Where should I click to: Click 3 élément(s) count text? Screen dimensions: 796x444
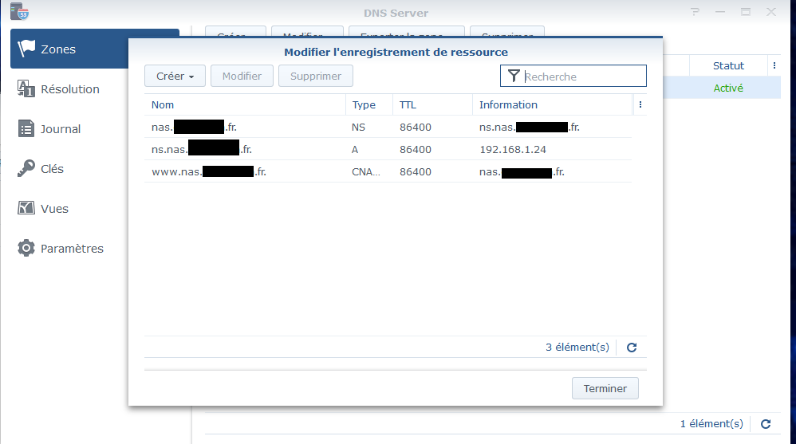click(577, 347)
